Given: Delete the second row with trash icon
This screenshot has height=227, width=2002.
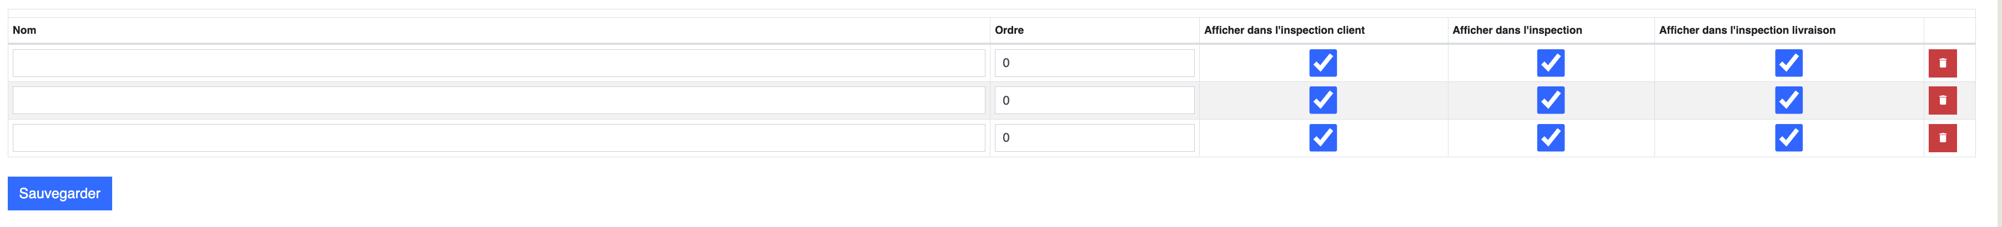Looking at the screenshot, I should click(1942, 100).
